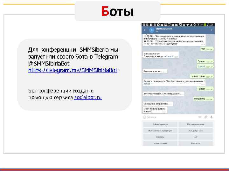Tap the microphone icon to record voice
The image size is (229, 171).
211,117
